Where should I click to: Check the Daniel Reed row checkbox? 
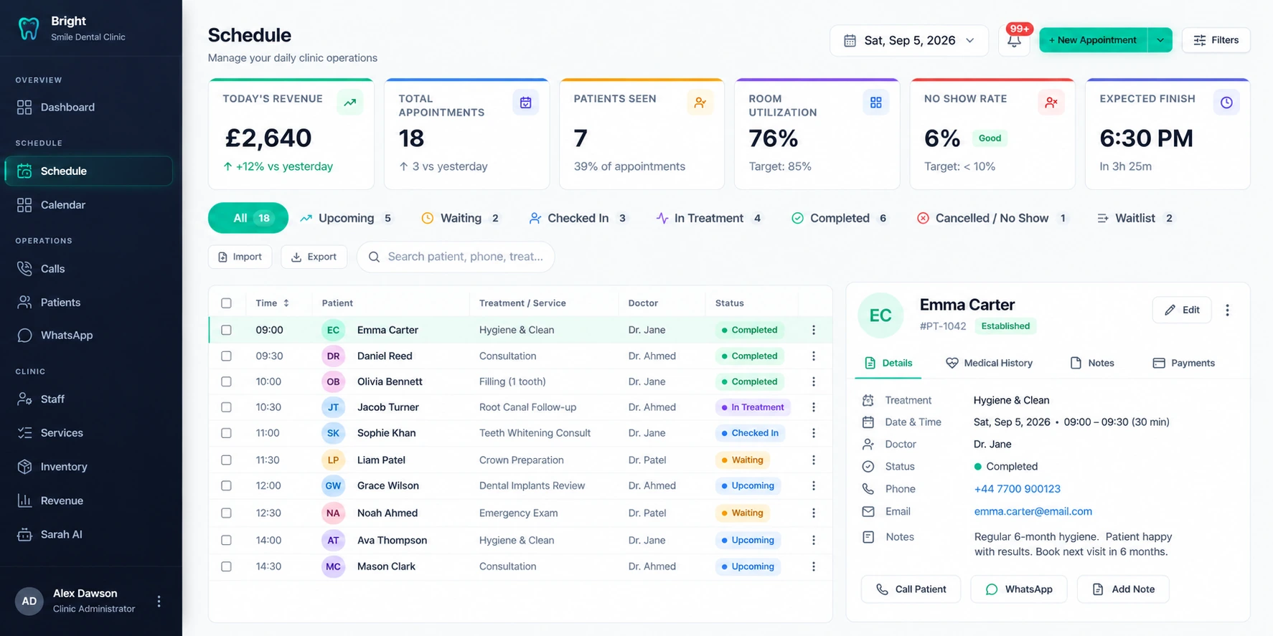(x=226, y=356)
